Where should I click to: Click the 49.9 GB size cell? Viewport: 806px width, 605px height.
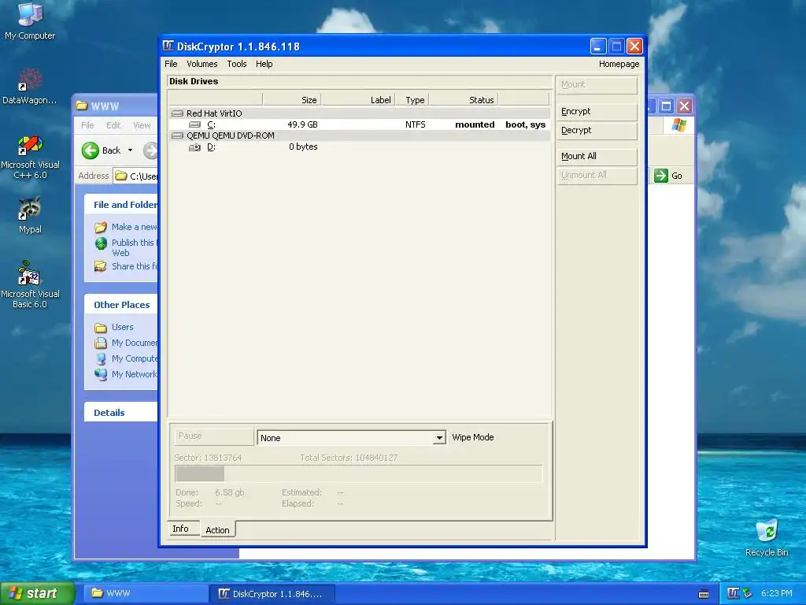pyautogui.click(x=302, y=124)
